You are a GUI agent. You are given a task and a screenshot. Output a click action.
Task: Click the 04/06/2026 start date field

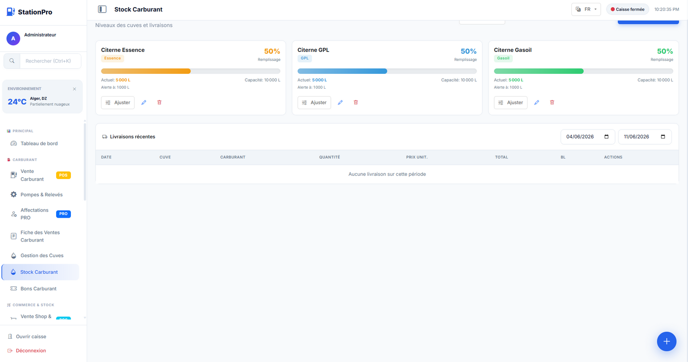pyautogui.click(x=588, y=137)
